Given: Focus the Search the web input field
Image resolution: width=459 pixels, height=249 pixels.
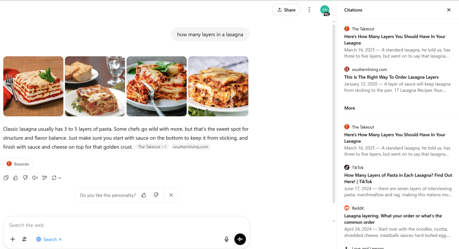Looking at the screenshot, I should pos(126,225).
